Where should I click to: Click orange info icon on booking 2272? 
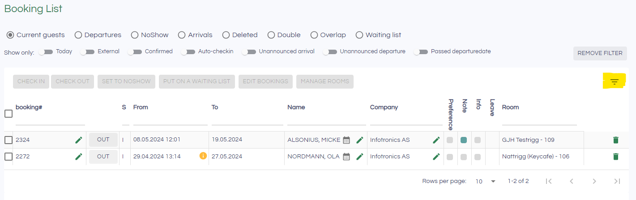pyautogui.click(x=203, y=156)
